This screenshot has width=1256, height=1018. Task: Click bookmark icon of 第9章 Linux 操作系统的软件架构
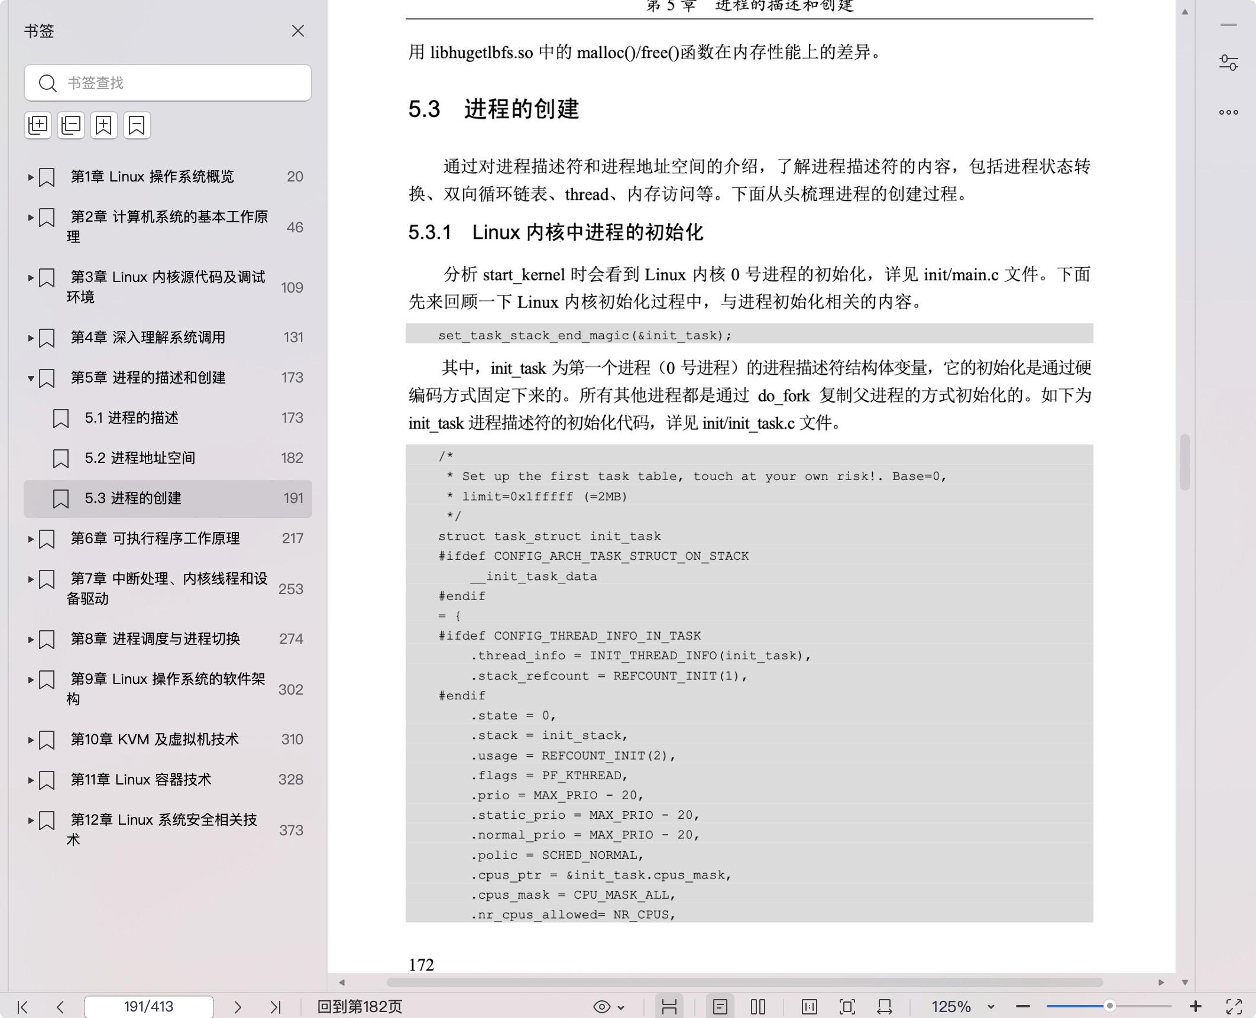point(47,680)
